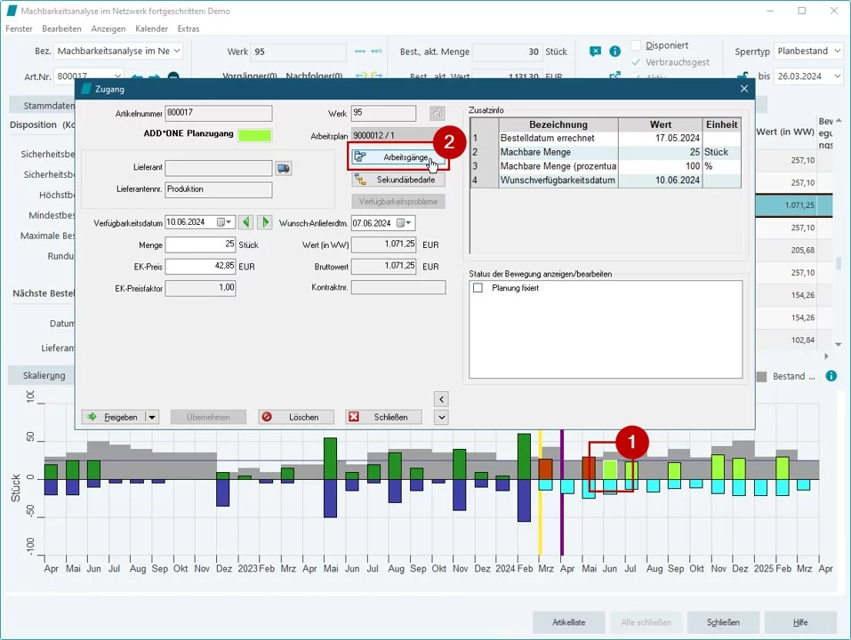Screen dimensions: 851x640
Task: Select the Wunschverfügbarkeitsdatum row in Zusatzinfo
Action: click(x=606, y=180)
